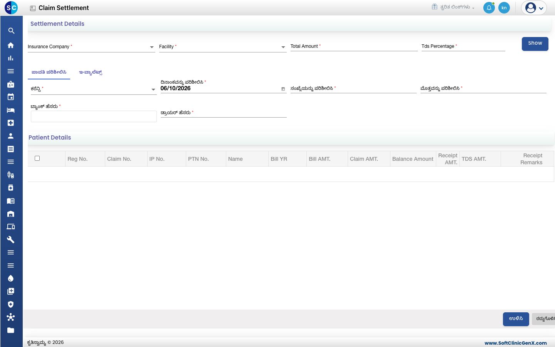Open the date picker calendar for 06/10/2026
Viewport: 555px width, 347px height.
tap(283, 89)
